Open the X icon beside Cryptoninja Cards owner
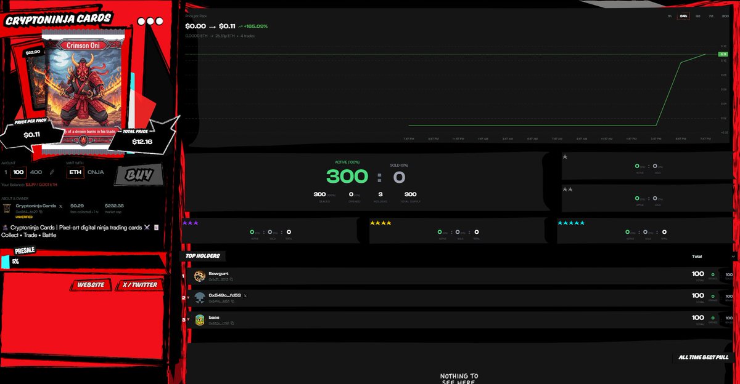This screenshot has width=740, height=384. click(x=60, y=206)
